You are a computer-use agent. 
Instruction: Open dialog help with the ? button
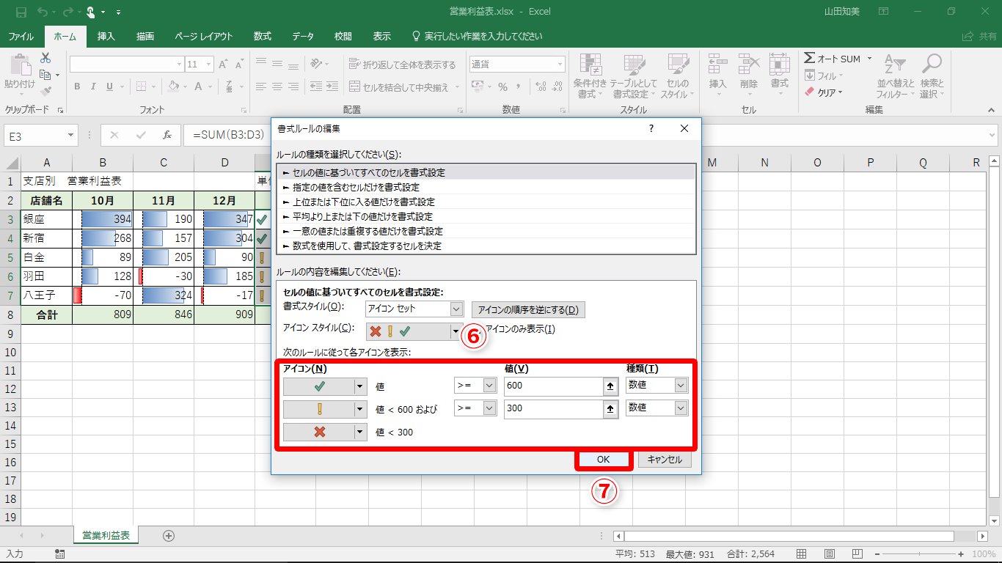pos(651,128)
